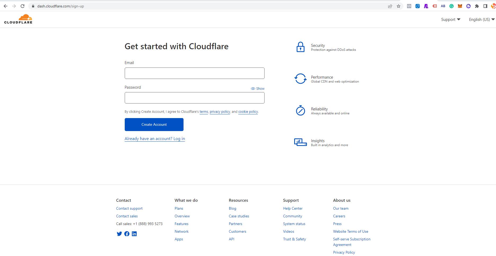Expand the Support dropdown

[x=451, y=20]
